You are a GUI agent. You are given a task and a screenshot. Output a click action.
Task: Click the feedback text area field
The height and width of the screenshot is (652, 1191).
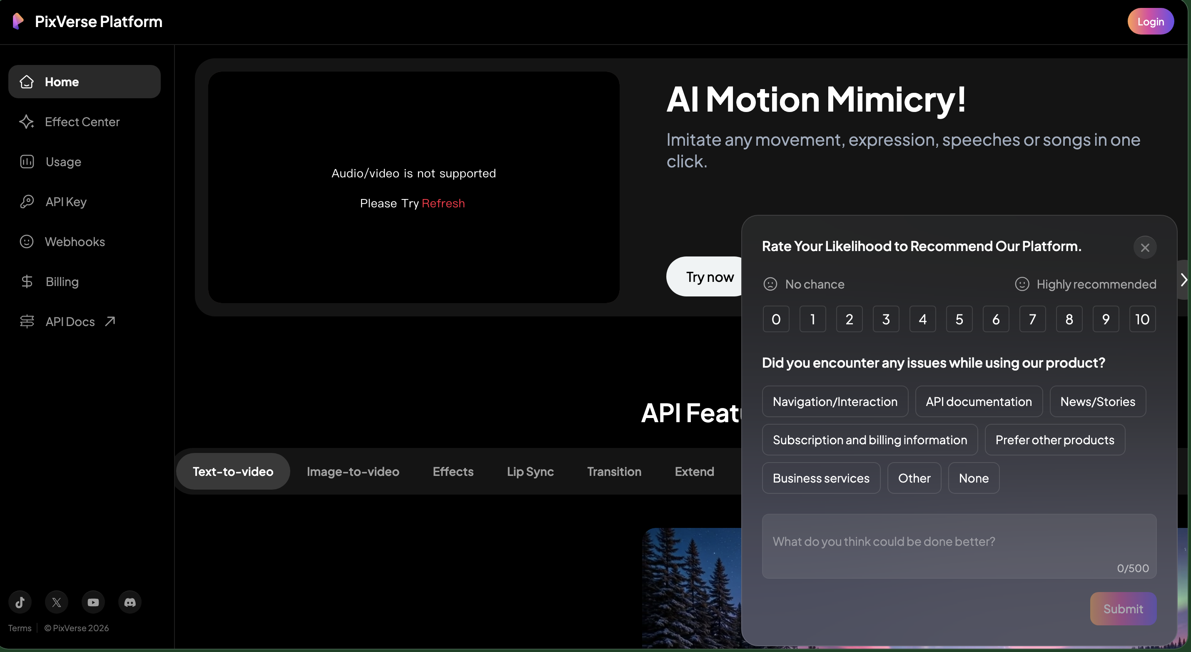pyautogui.click(x=959, y=546)
